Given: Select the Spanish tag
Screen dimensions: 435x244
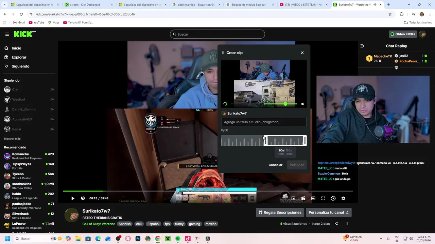Looking at the screenshot, I should point(124,224).
